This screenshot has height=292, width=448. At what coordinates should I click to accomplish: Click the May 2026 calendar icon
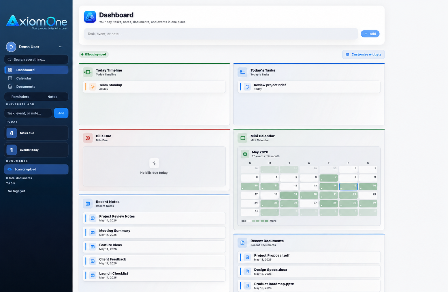[245, 154]
